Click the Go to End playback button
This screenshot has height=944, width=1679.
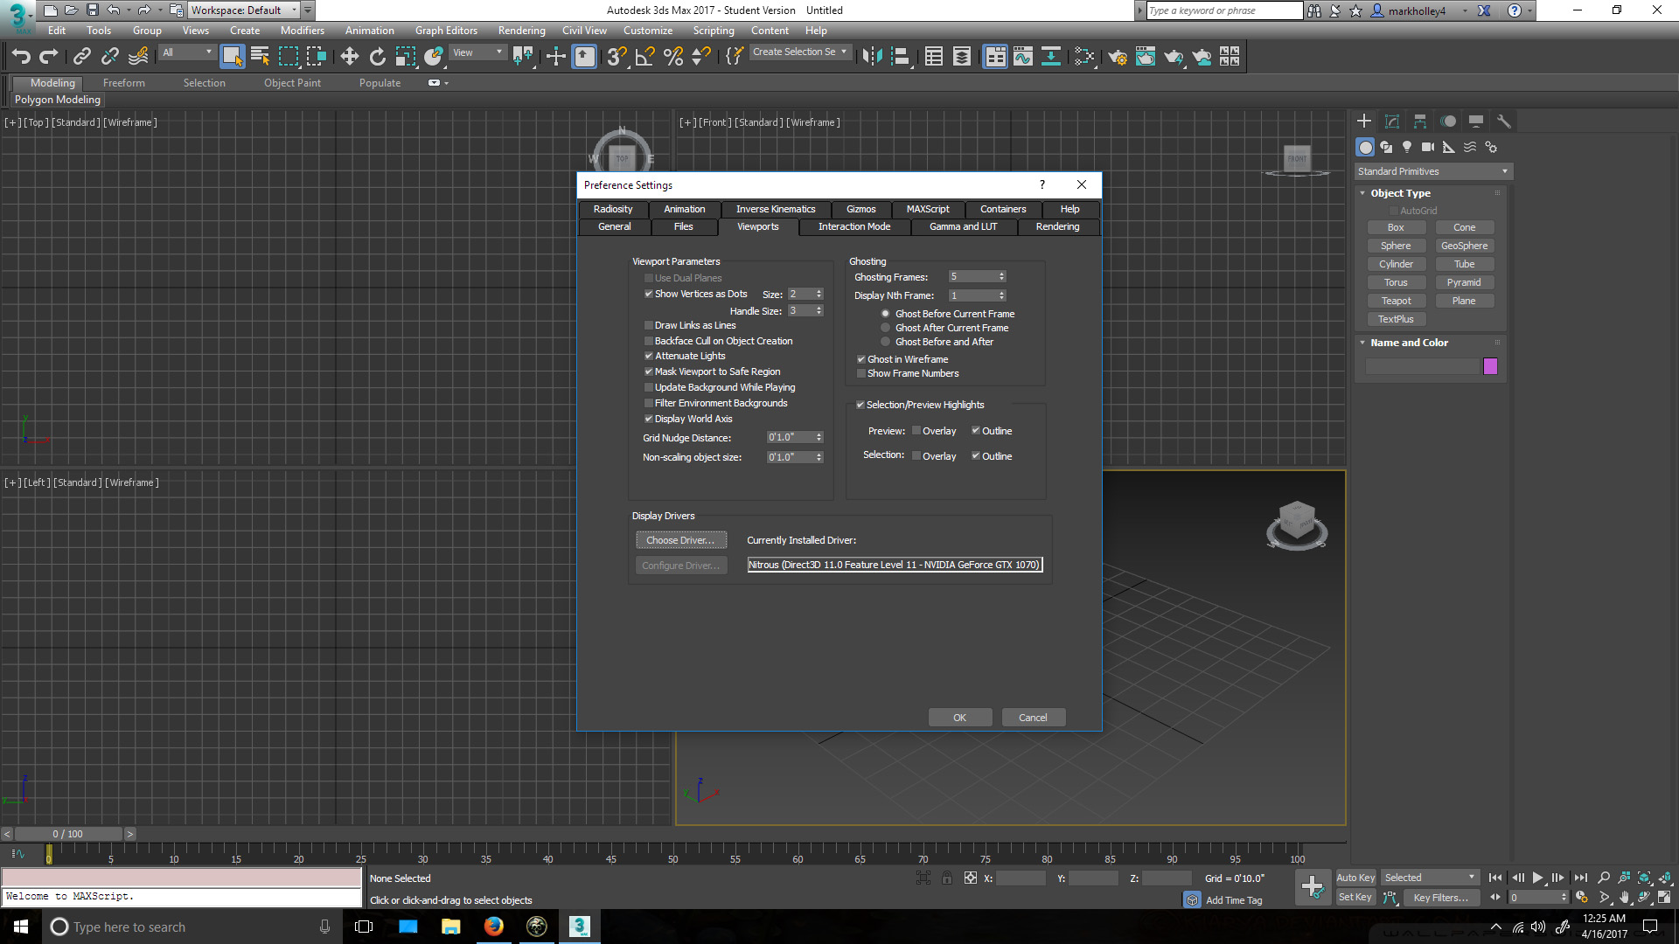click(x=1580, y=878)
